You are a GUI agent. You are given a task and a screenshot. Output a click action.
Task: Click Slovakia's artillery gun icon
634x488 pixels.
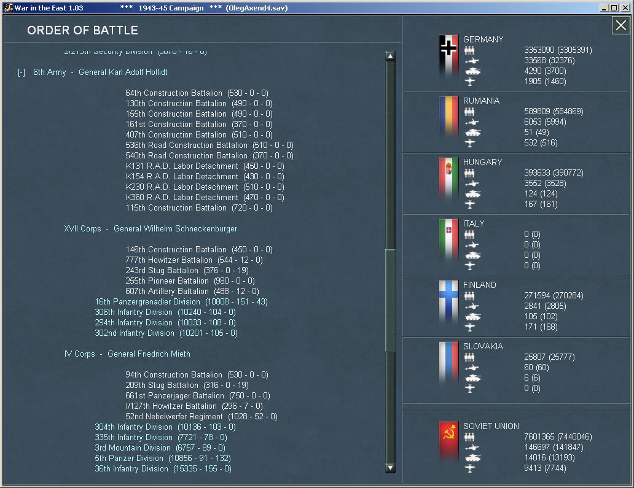471,368
